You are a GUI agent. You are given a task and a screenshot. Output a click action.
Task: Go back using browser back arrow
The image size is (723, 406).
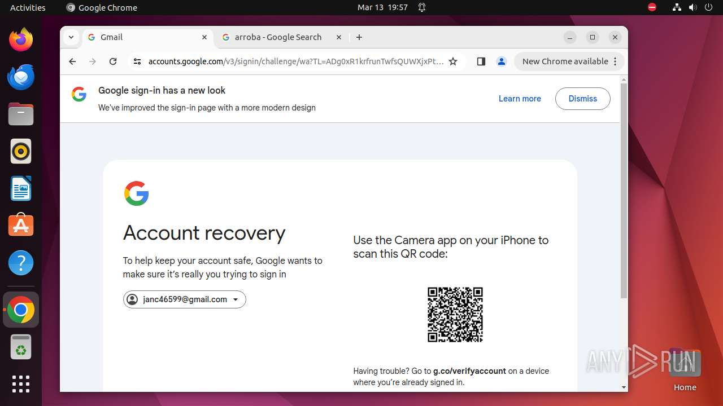coord(72,61)
